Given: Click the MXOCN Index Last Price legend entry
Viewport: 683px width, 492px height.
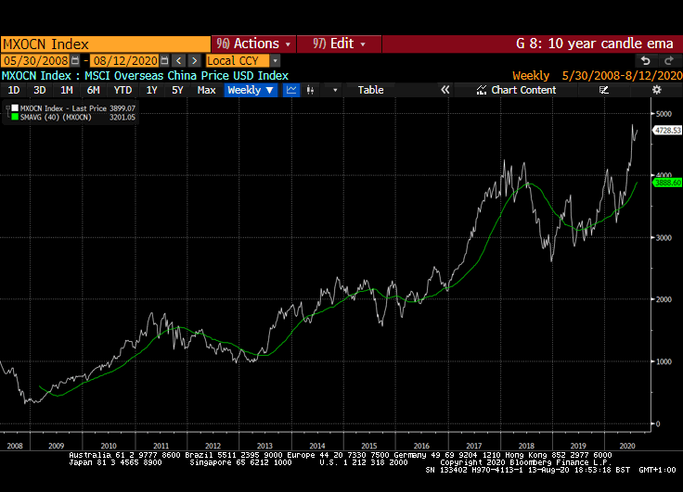Looking at the screenshot, I should point(78,108).
